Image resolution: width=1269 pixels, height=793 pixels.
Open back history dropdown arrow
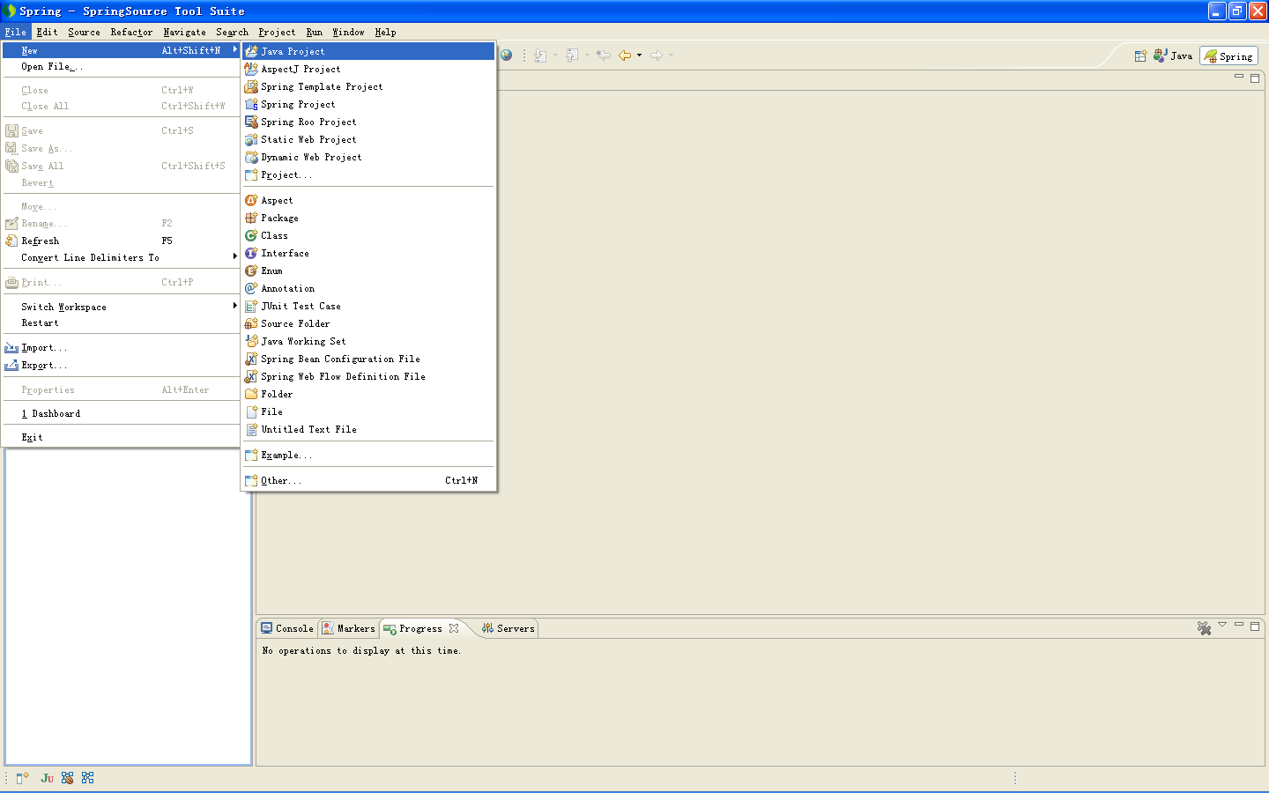pos(639,55)
